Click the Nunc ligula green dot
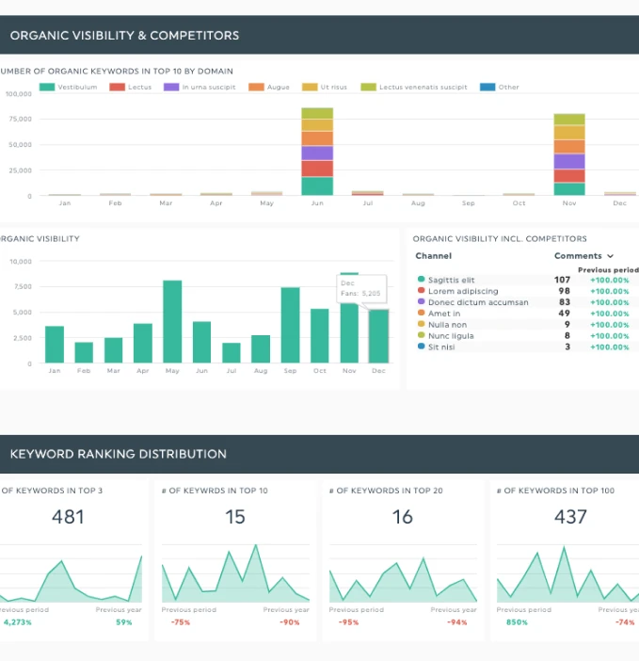The image size is (639, 661). coord(421,336)
